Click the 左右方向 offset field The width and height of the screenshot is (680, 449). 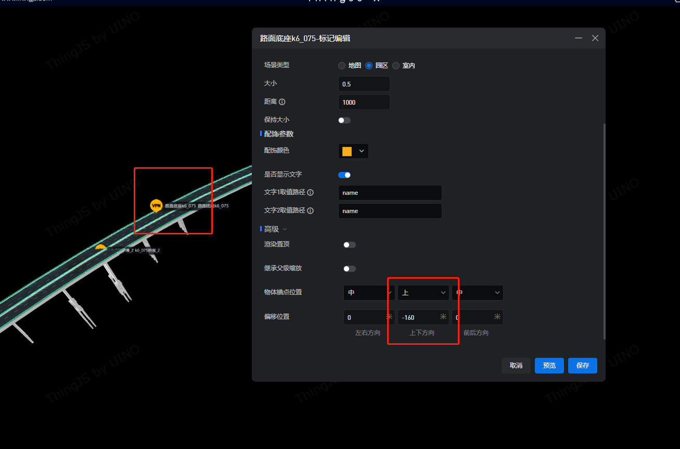(x=369, y=317)
